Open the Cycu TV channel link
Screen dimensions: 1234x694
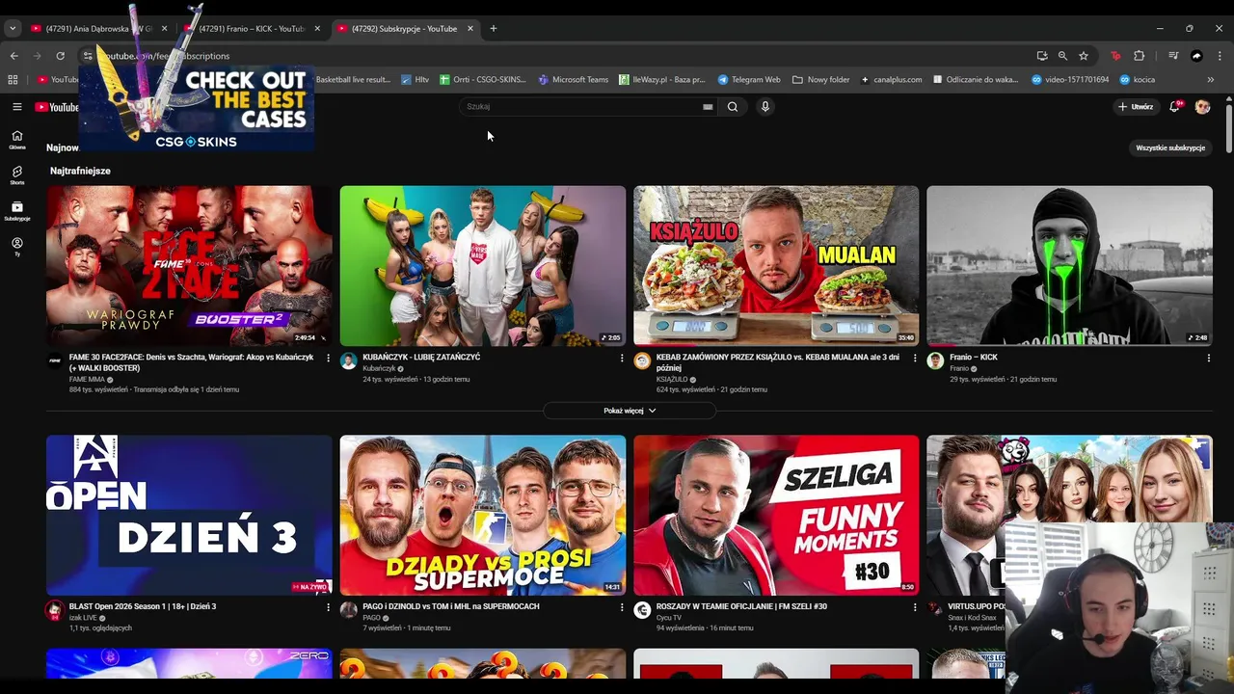click(x=669, y=618)
